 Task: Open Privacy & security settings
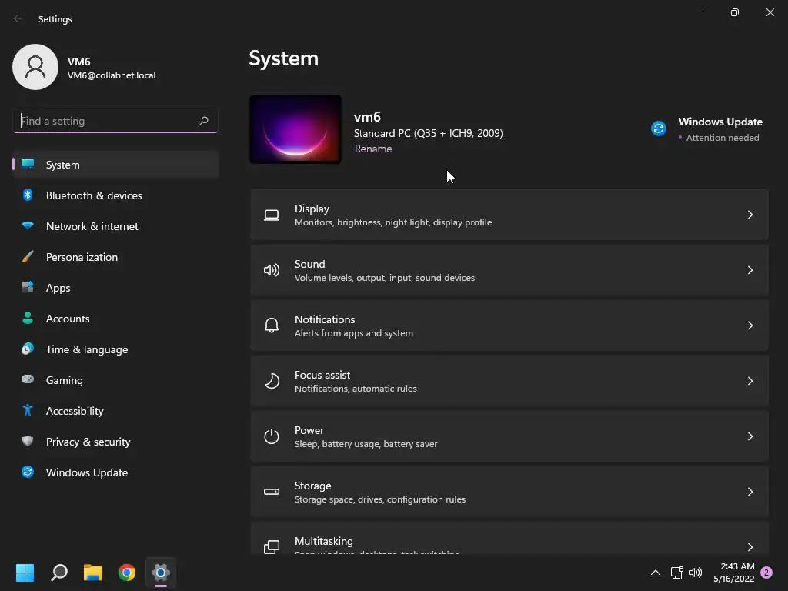pos(88,442)
